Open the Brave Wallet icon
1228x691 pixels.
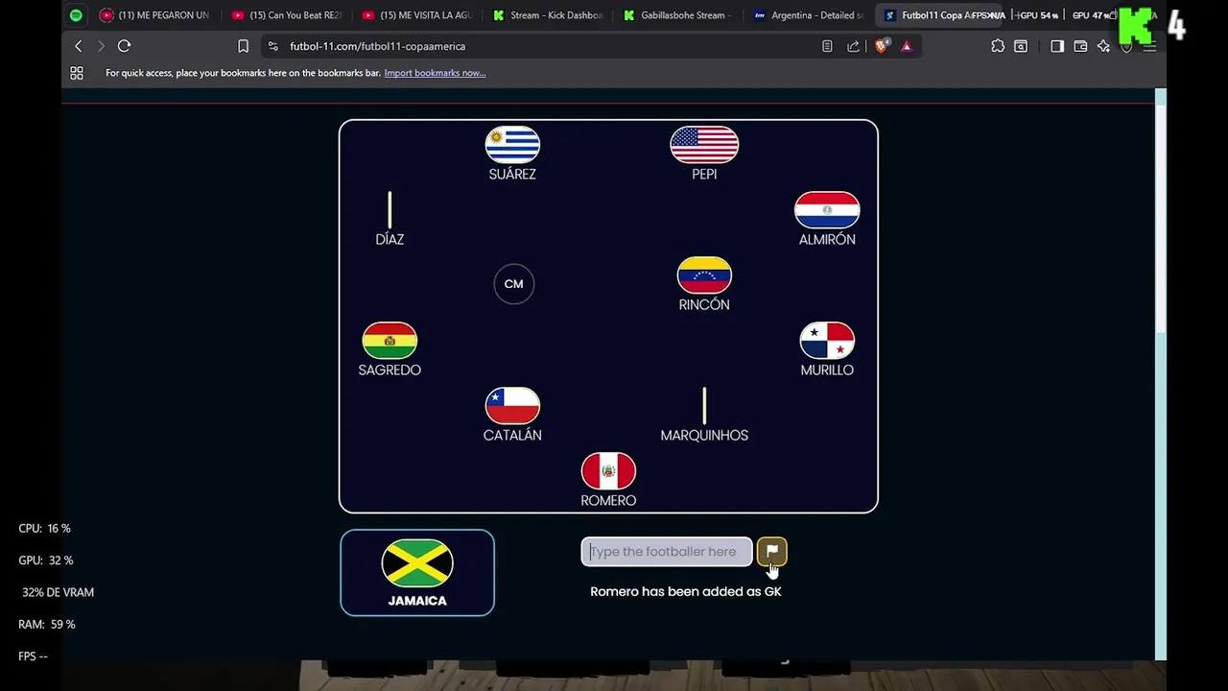pyautogui.click(x=1080, y=46)
